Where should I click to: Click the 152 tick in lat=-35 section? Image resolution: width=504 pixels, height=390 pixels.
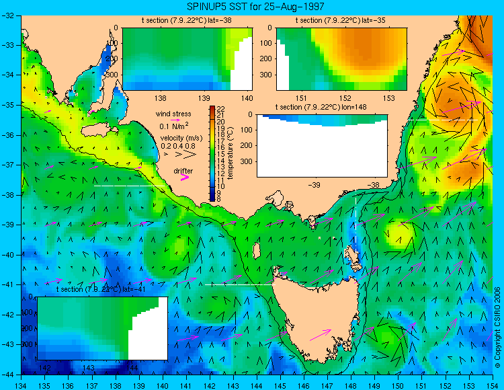click(345, 98)
